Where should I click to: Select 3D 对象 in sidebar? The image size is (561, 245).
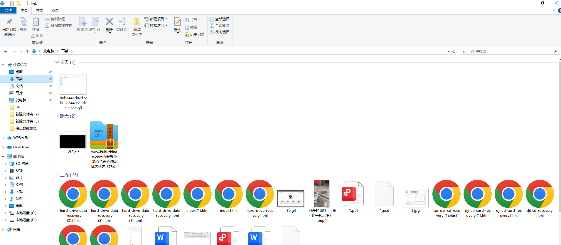pos(22,164)
